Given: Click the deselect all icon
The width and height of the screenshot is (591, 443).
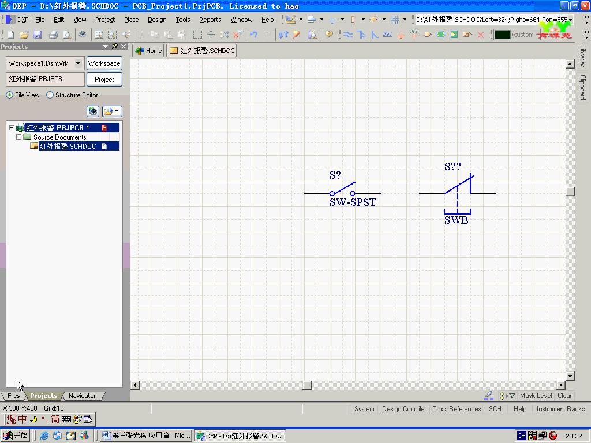Looking at the screenshot, I should (225, 35).
